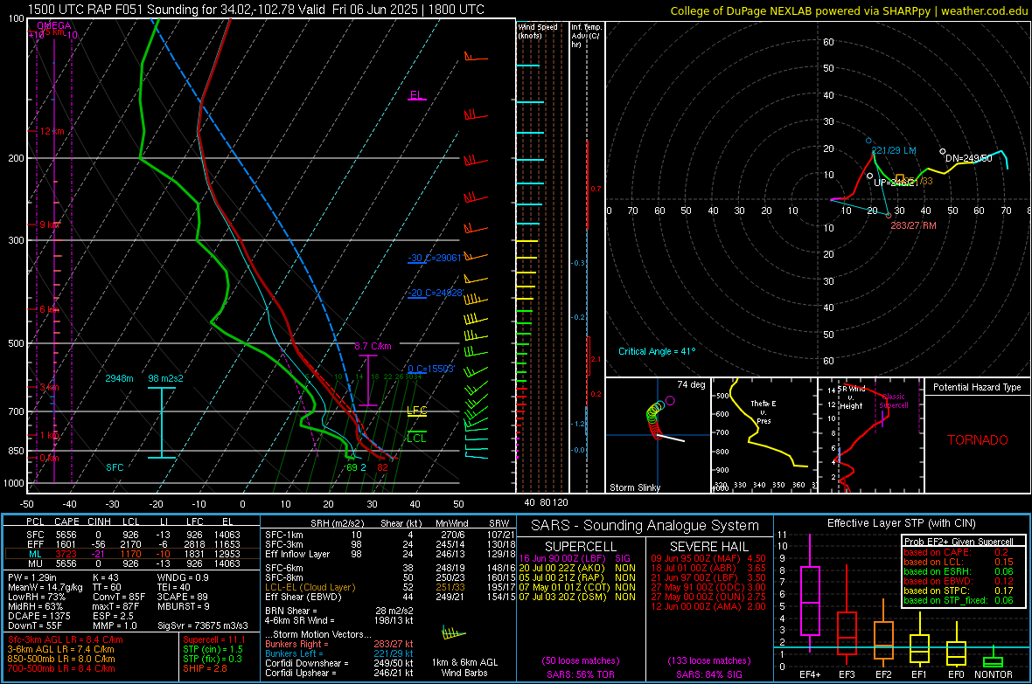Click the SARS: 56% TOR result
Screen dimensions: 1032x684
point(580,674)
